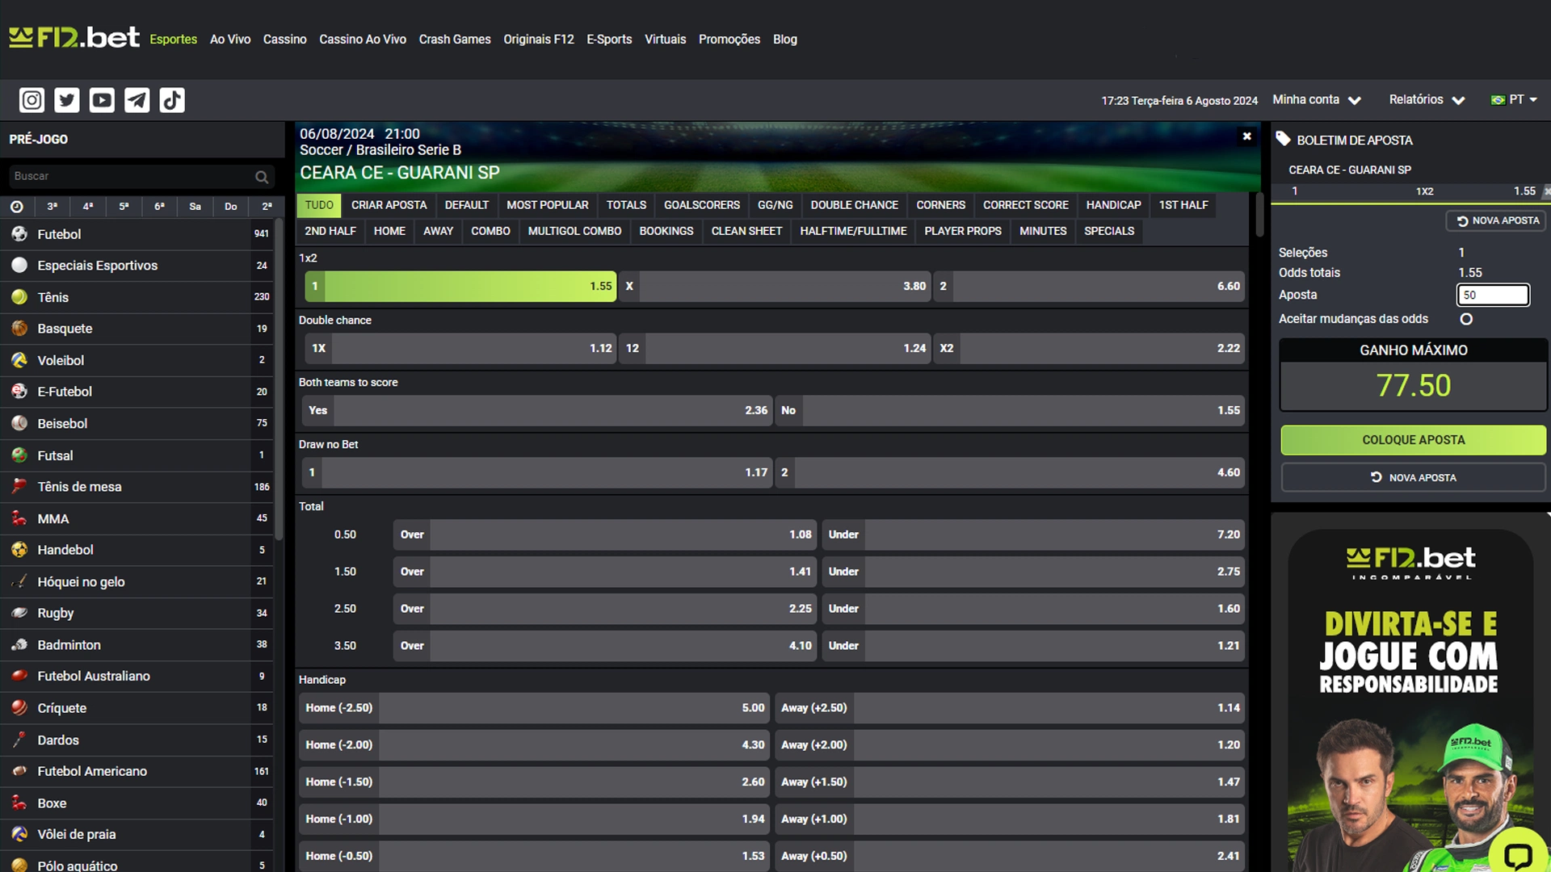Viewport: 1551px width, 872px height.
Task: Open the Ao Vivo menu item
Action: (229, 39)
